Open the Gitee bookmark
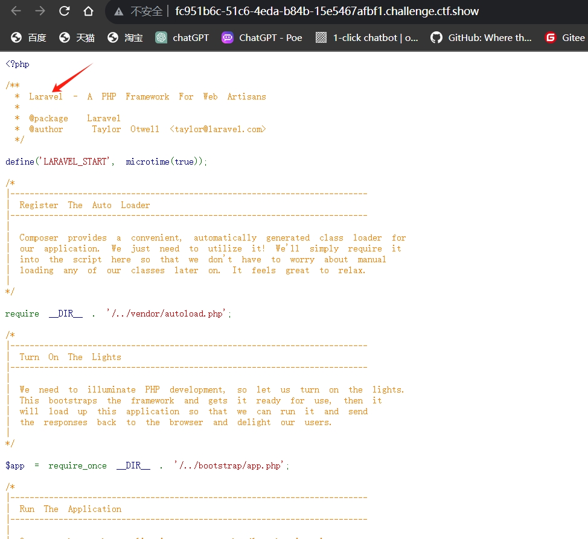Screen dimensions: 588x539 click(x=564, y=37)
